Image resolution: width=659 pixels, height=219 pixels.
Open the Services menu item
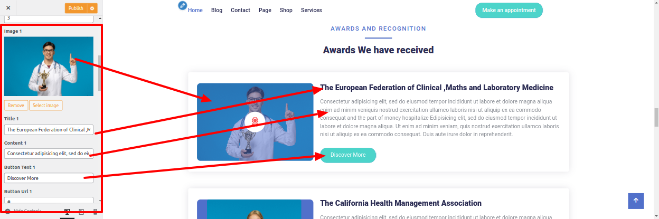pos(311,10)
